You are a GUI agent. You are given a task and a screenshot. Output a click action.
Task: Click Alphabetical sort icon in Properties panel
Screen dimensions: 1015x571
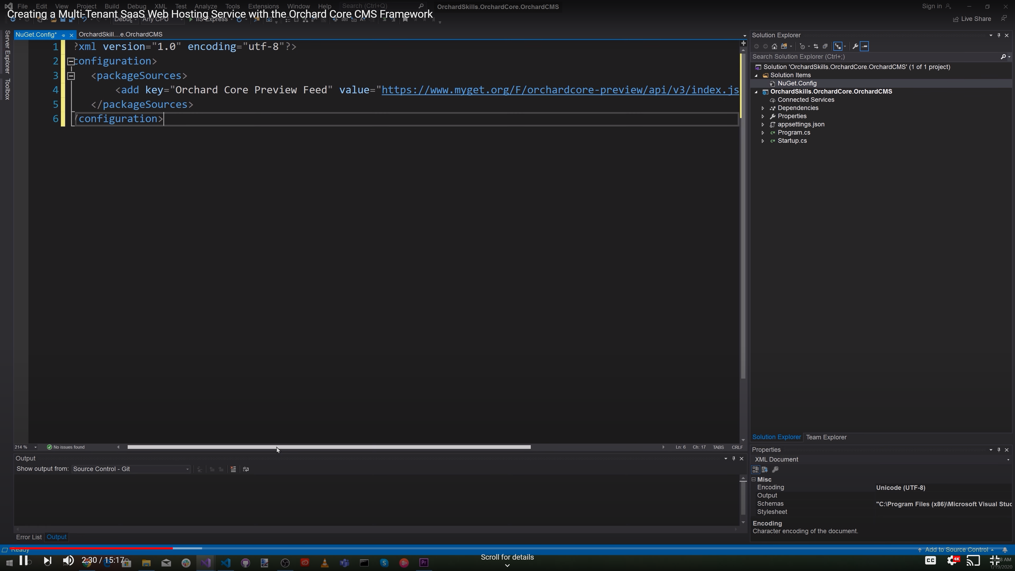pyautogui.click(x=765, y=469)
